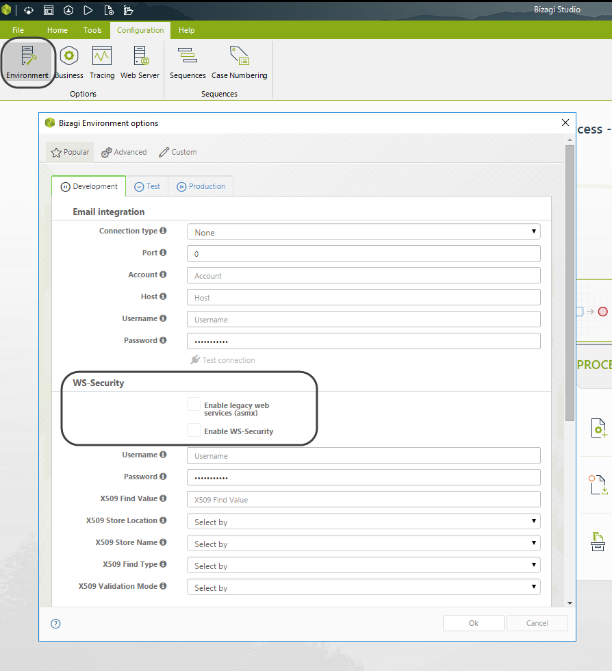The width and height of the screenshot is (612, 671).
Task: Click info icon next to Connection type
Action: coord(163,231)
